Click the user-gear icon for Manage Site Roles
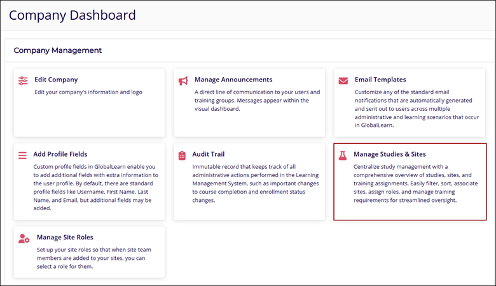This screenshot has width=496, height=286. (x=24, y=238)
